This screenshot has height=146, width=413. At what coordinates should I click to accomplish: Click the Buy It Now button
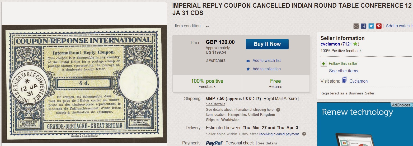click(267, 44)
